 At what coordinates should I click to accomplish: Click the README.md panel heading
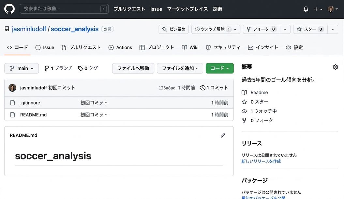(23, 135)
